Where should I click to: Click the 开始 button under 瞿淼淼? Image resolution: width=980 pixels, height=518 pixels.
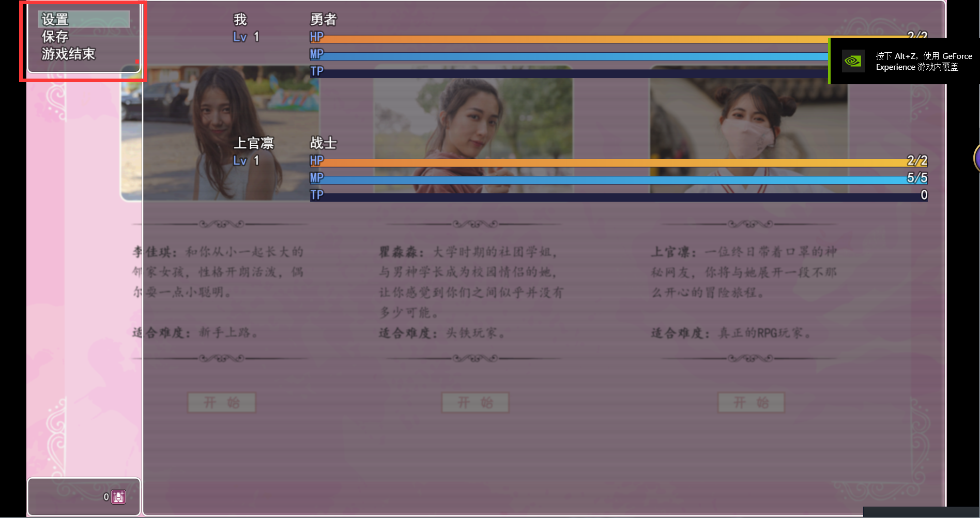click(x=476, y=403)
